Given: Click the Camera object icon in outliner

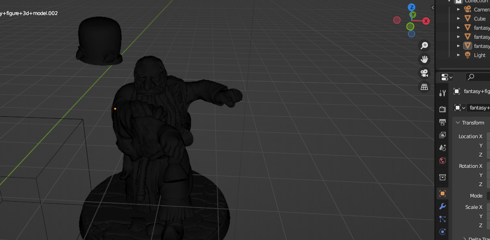Looking at the screenshot, I should (x=468, y=10).
